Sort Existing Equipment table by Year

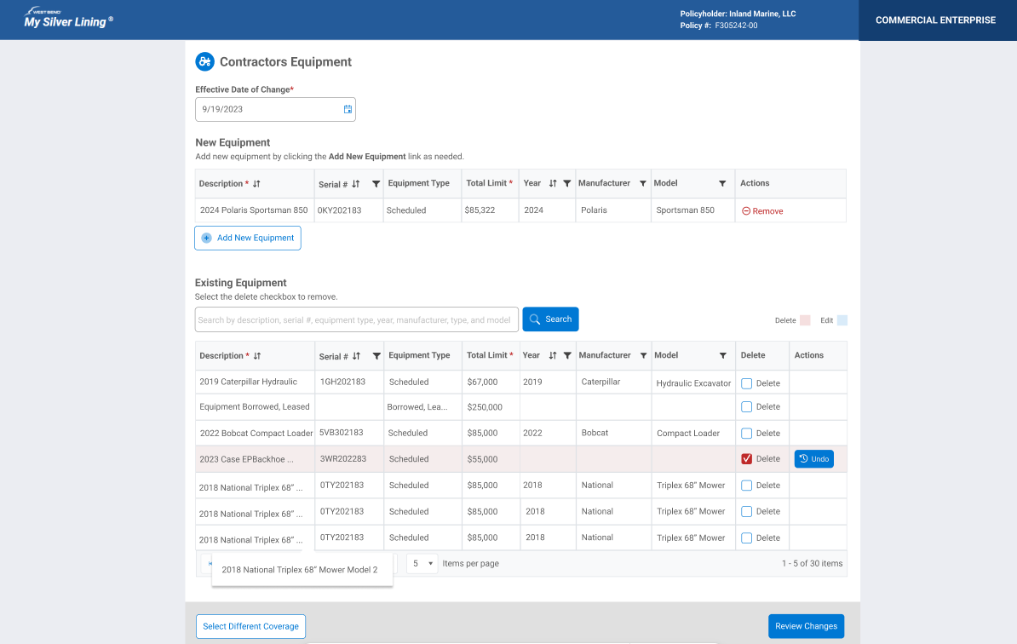click(x=553, y=355)
